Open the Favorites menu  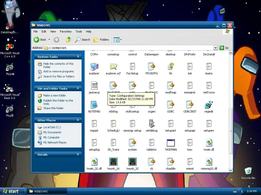66,31
